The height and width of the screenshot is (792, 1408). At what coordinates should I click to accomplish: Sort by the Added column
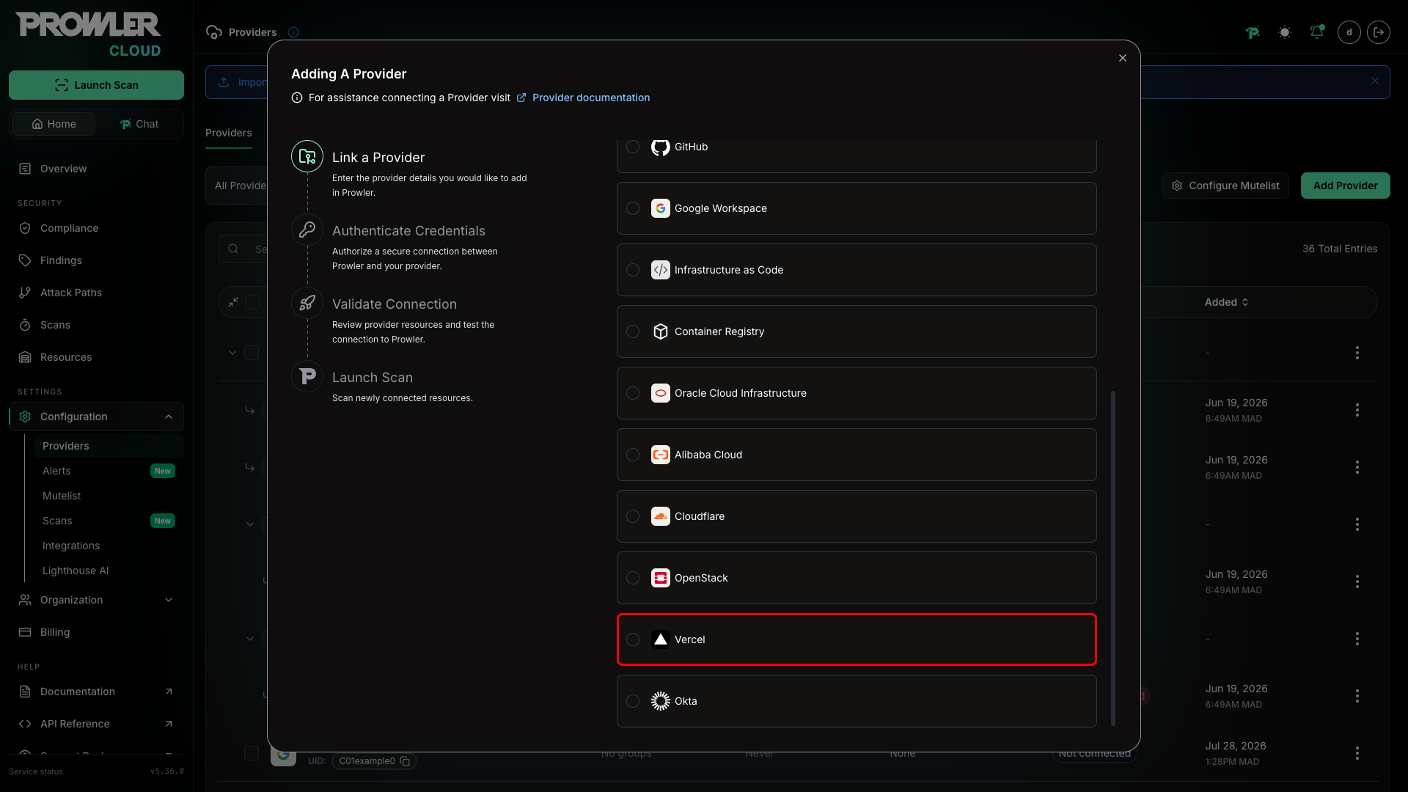1226,302
